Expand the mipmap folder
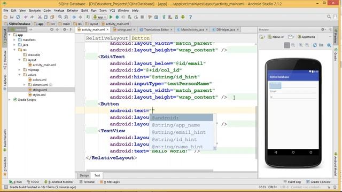The height and width of the screenshot is (192, 342). [20, 70]
